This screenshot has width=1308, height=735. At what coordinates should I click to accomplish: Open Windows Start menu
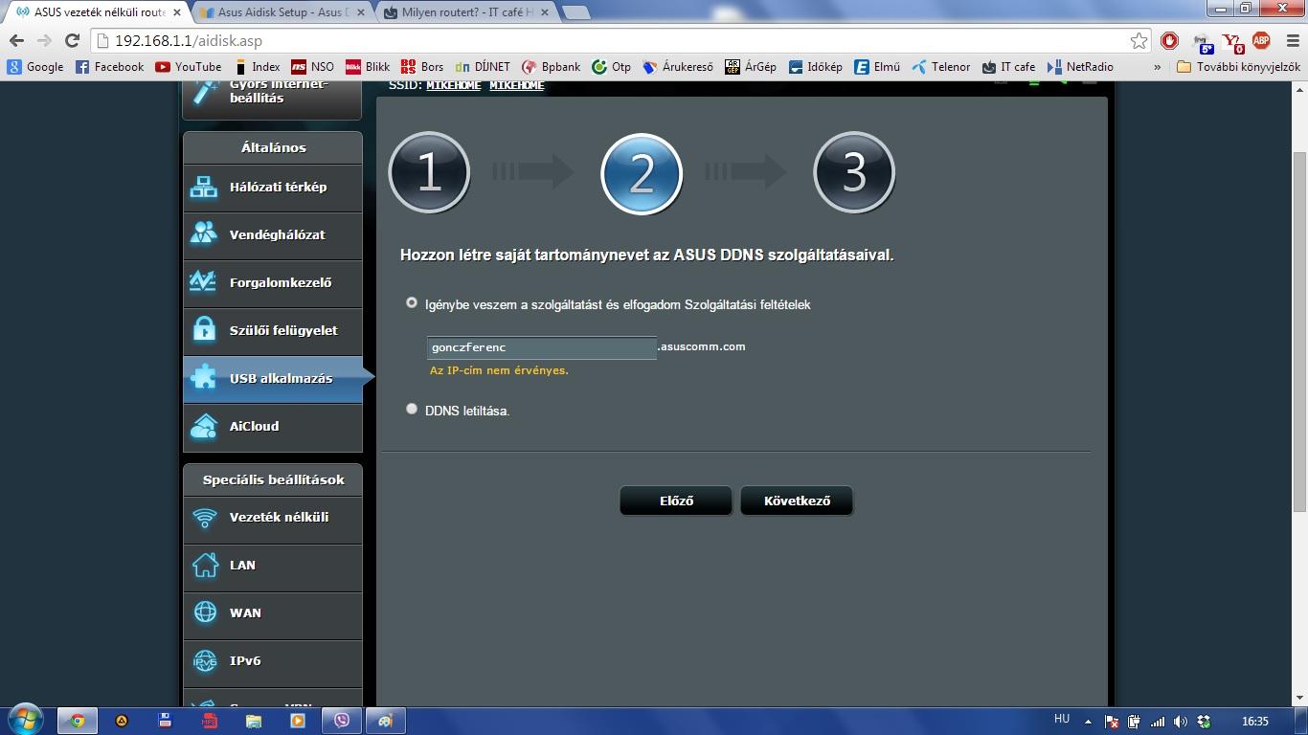[24, 720]
